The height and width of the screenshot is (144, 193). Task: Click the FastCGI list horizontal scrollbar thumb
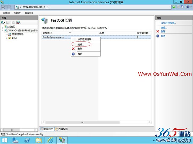click(x=82, y=122)
